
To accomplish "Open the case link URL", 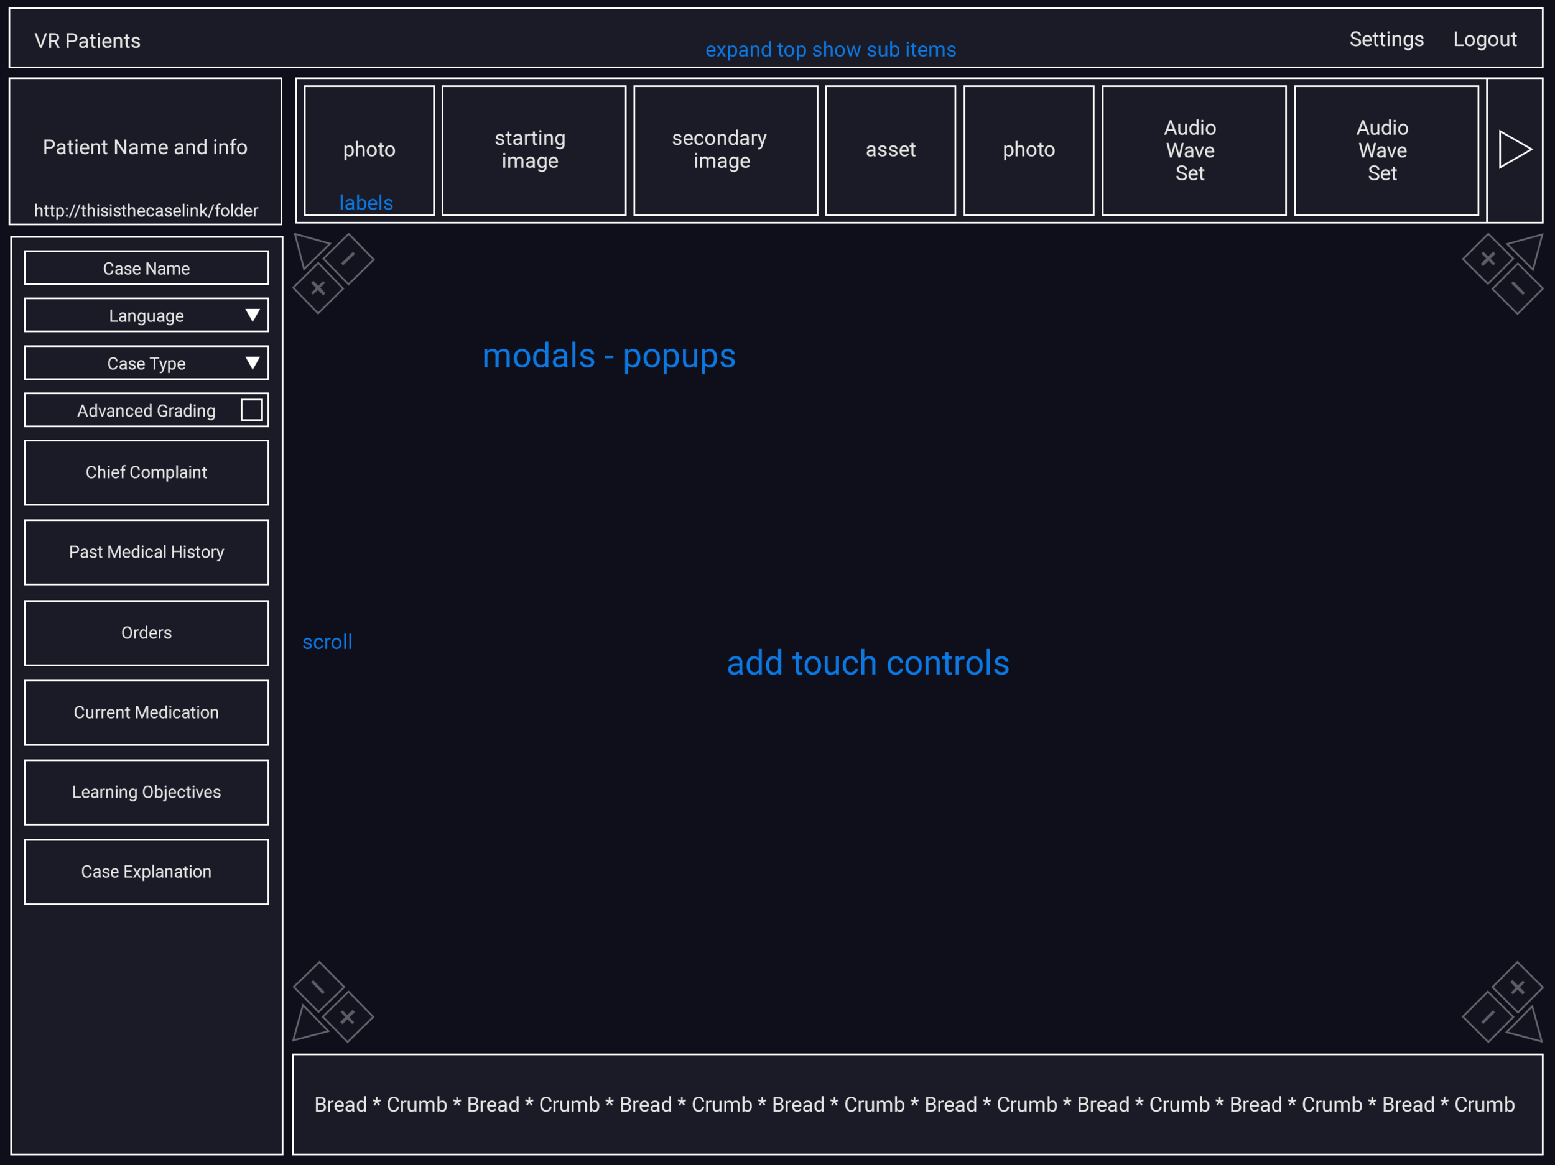I will [x=146, y=210].
